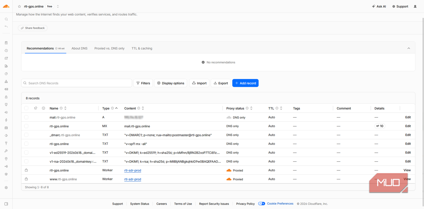The image size is (424, 209).
Task: Select the Recommendations tab
Action: (45, 48)
